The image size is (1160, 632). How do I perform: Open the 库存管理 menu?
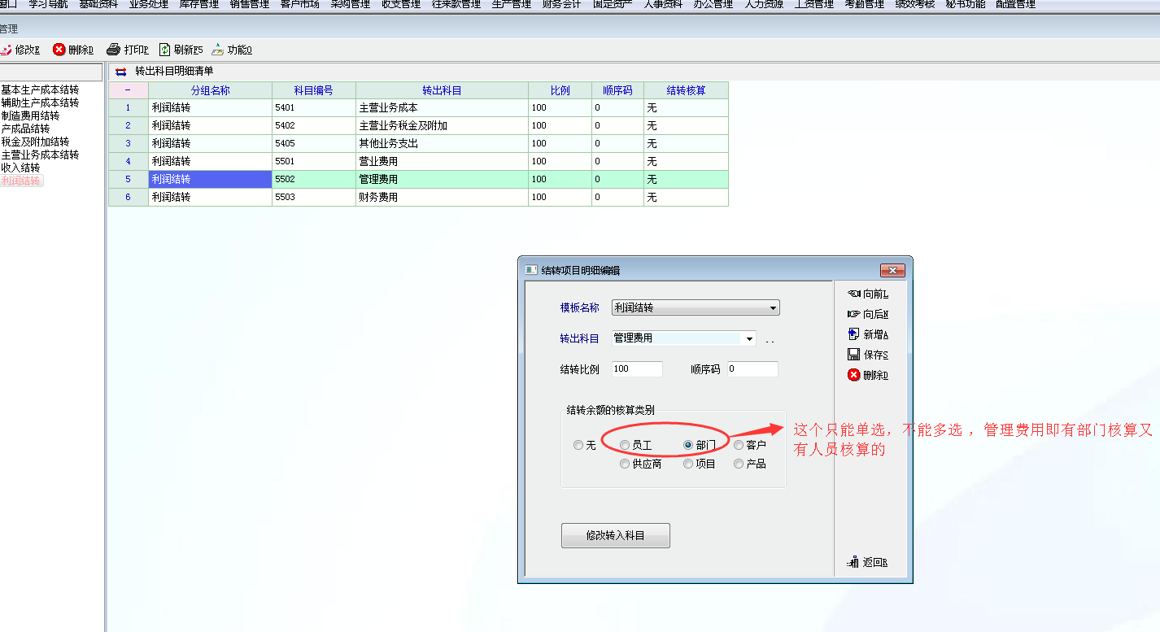point(198,4)
